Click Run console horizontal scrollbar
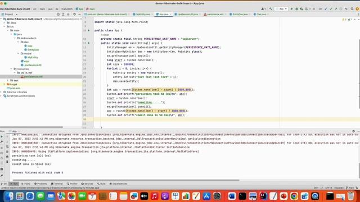Image resolution: width=360 pixels, height=202 pixels. click(x=126, y=180)
